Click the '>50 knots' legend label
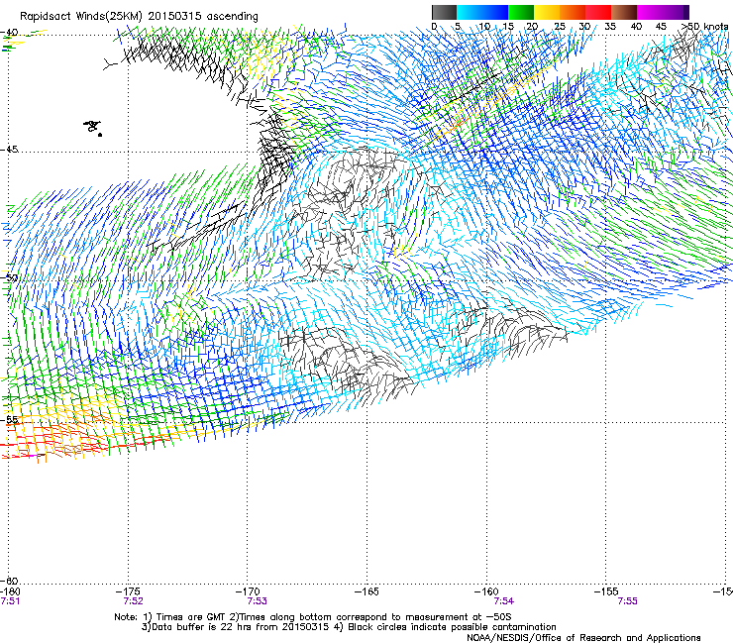Image resolution: width=733 pixels, height=644 pixels. pyautogui.click(x=705, y=27)
